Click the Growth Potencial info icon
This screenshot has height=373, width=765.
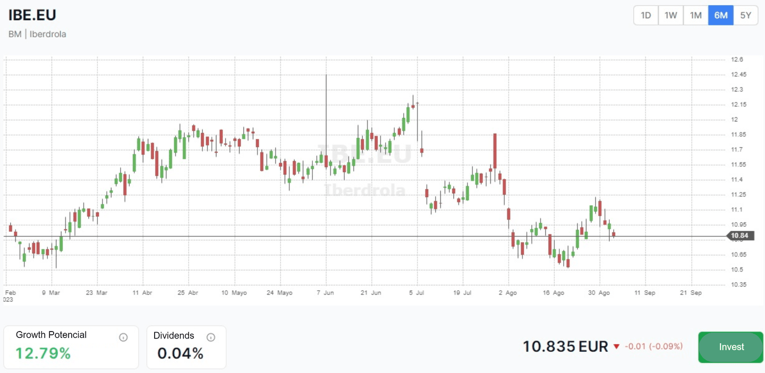point(123,337)
